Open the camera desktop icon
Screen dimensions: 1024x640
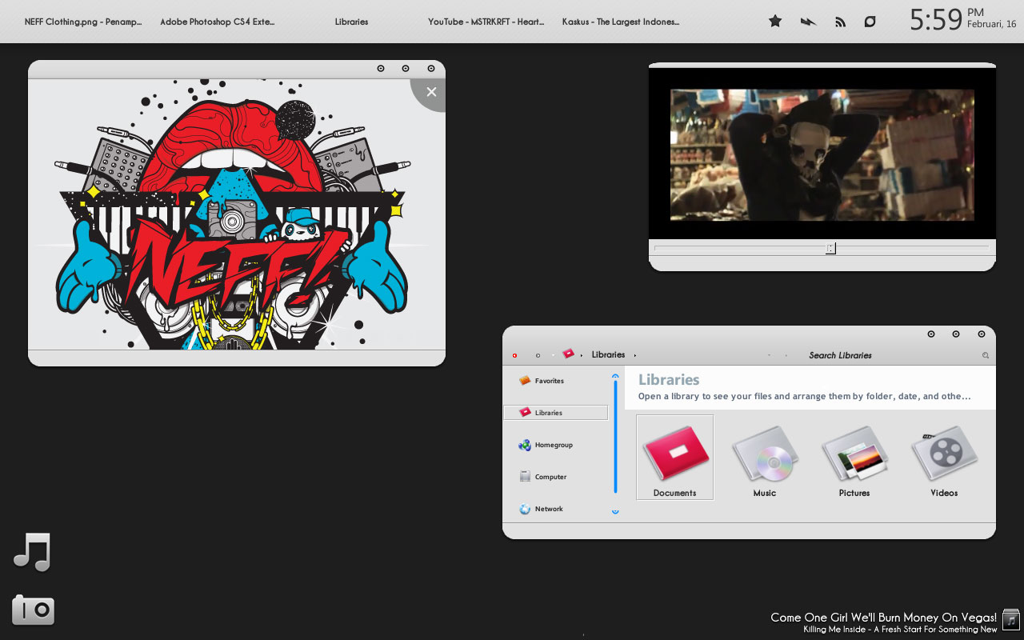[33, 610]
